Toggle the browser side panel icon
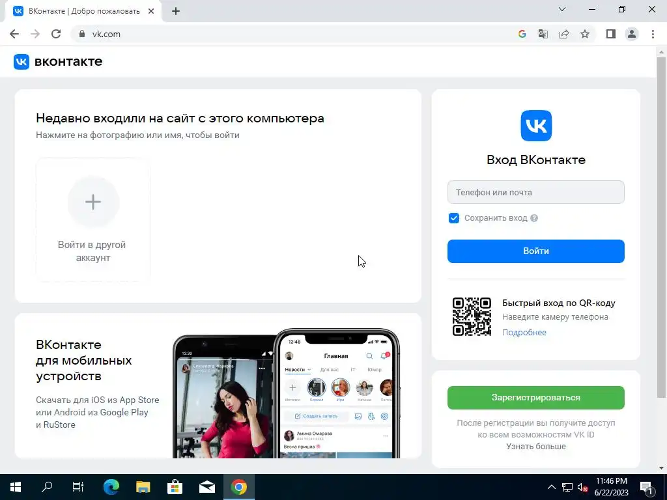This screenshot has height=500, width=667. [x=611, y=34]
